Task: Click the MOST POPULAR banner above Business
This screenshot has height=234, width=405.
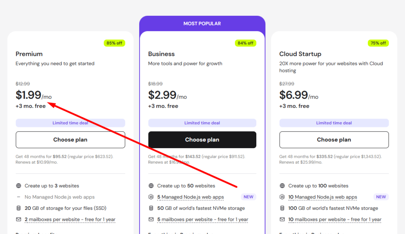Action: pos(202,23)
